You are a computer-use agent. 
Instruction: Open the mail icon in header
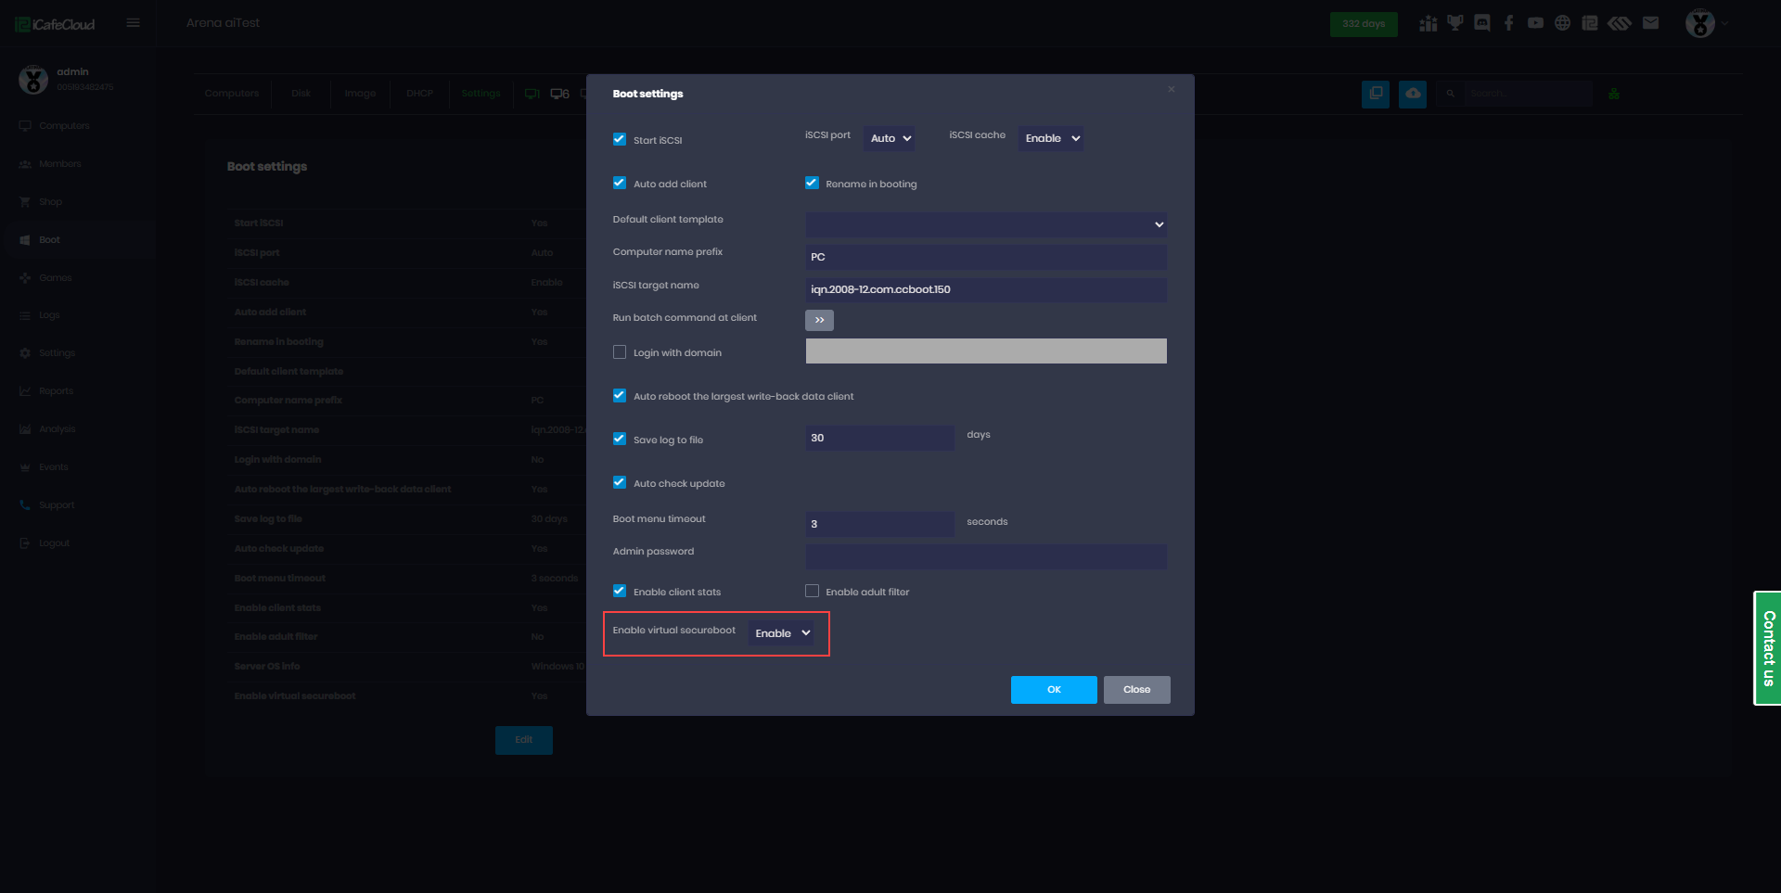coord(1650,22)
